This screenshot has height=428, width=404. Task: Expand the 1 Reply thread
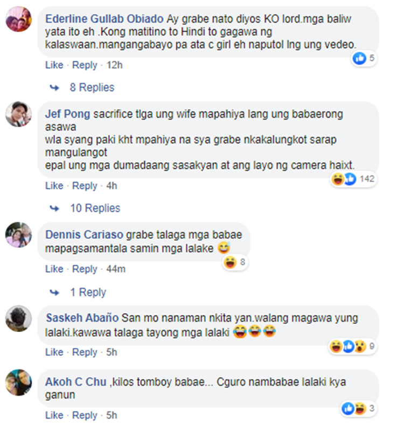[x=88, y=292]
